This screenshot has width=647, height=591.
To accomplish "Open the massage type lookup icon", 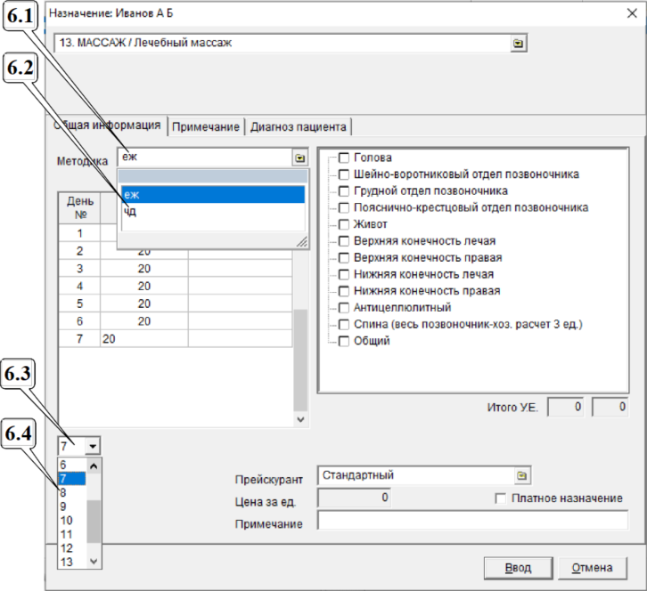I will tap(519, 43).
